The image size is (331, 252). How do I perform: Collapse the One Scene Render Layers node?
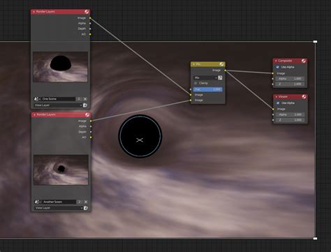pyautogui.click(x=34, y=12)
